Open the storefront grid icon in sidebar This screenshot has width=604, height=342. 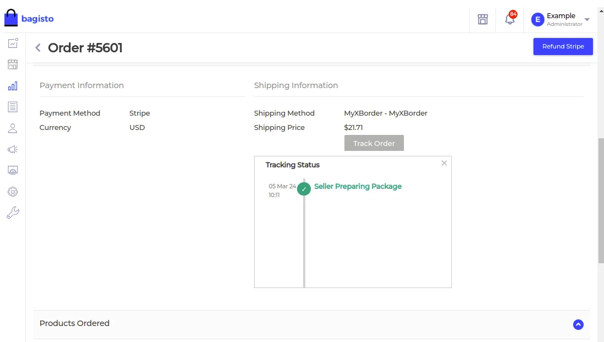(x=13, y=64)
